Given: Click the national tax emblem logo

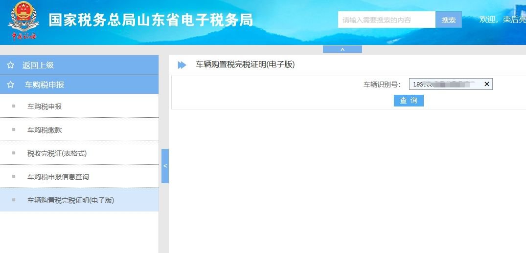Looking at the screenshot, I should click(23, 21).
